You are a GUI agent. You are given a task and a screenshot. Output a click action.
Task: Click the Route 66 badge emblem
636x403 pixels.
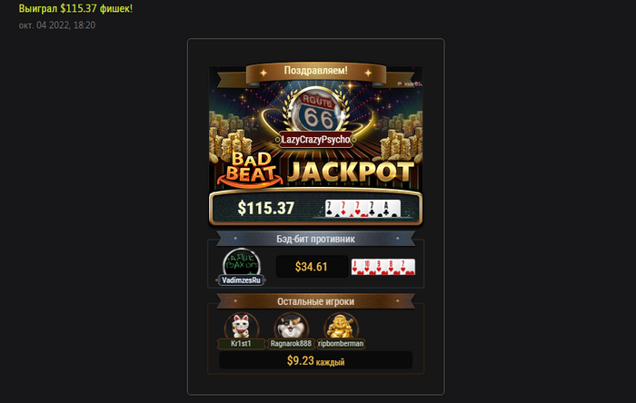pos(318,111)
